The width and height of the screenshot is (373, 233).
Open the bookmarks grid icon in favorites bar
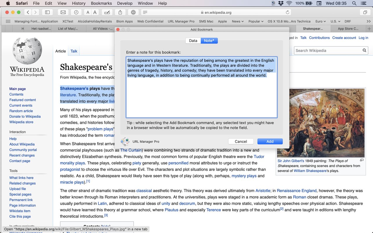point(8,21)
